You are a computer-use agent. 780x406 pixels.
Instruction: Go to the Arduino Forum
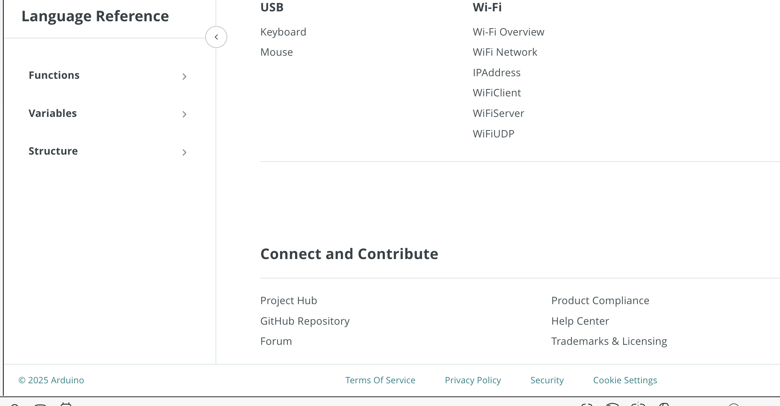click(276, 342)
